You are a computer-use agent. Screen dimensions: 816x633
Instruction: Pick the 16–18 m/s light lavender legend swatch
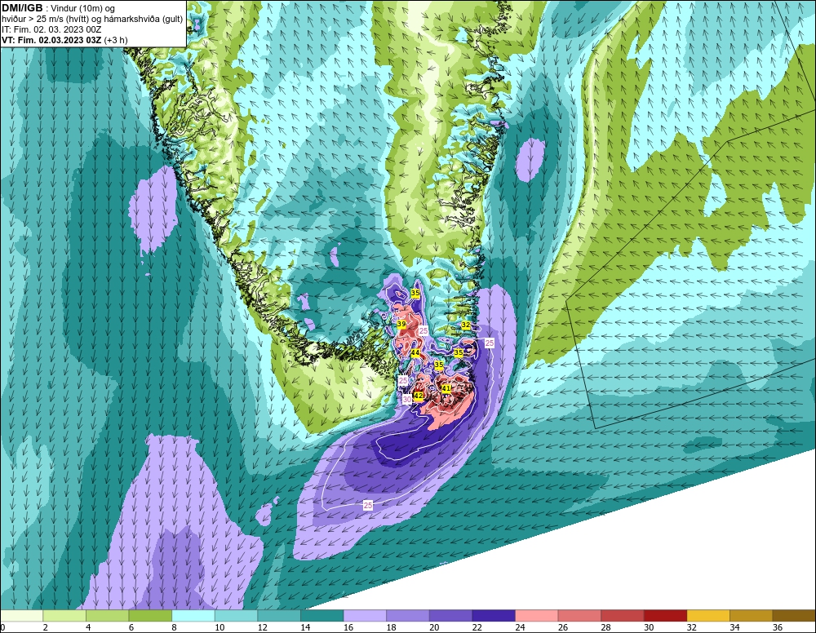[365, 616]
